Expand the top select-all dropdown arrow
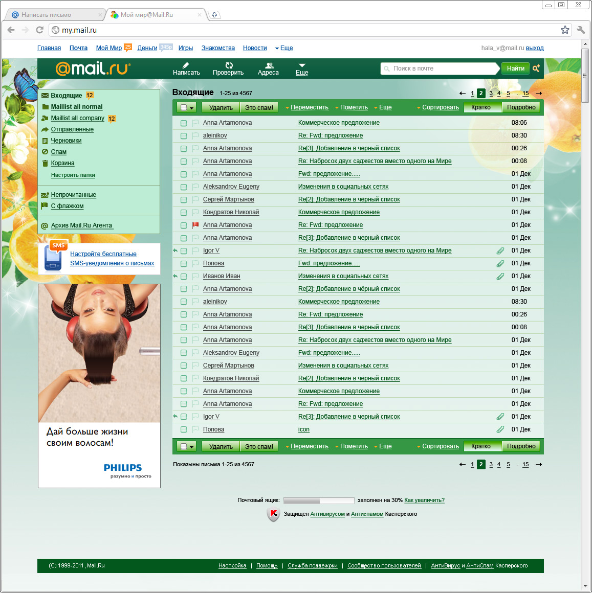The image size is (592, 593). [x=192, y=108]
